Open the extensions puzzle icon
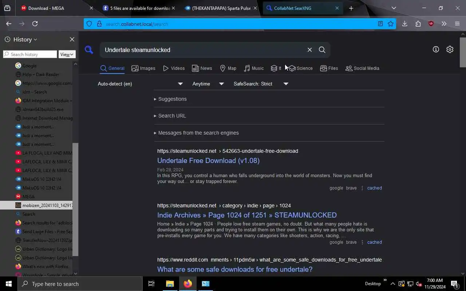 tap(418, 24)
